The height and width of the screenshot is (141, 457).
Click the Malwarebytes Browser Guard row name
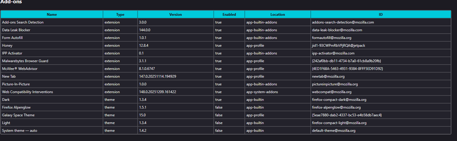pyautogui.click(x=25, y=61)
